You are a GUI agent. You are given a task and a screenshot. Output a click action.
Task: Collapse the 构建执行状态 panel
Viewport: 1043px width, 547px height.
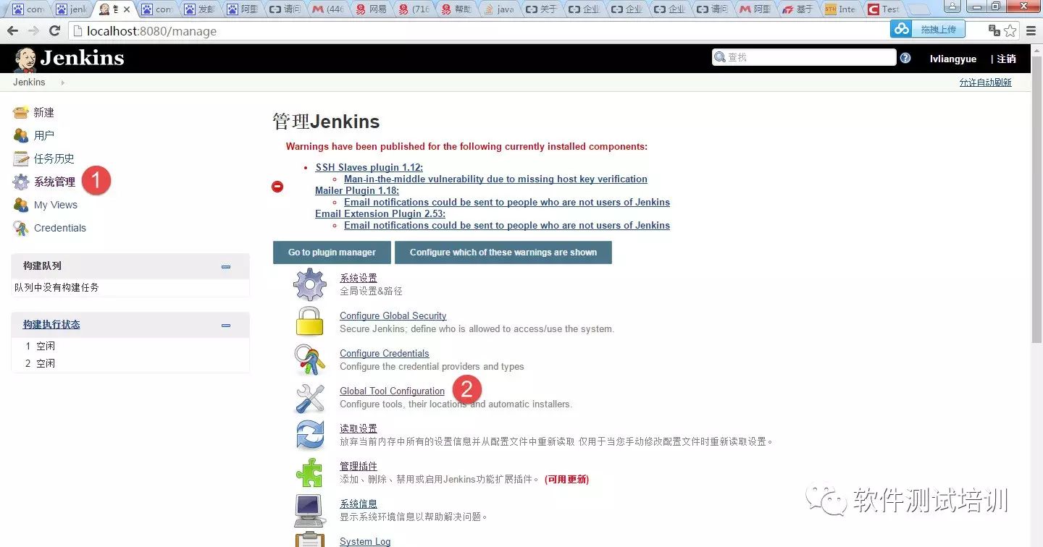[226, 325]
